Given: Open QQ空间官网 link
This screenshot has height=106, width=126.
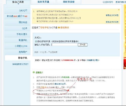Looking at the screenshot, I should [x=108, y=2].
